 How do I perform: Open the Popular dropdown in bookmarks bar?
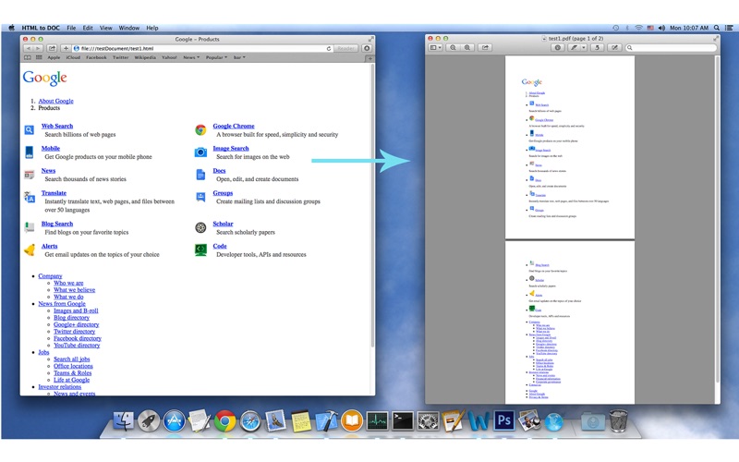(216, 57)
